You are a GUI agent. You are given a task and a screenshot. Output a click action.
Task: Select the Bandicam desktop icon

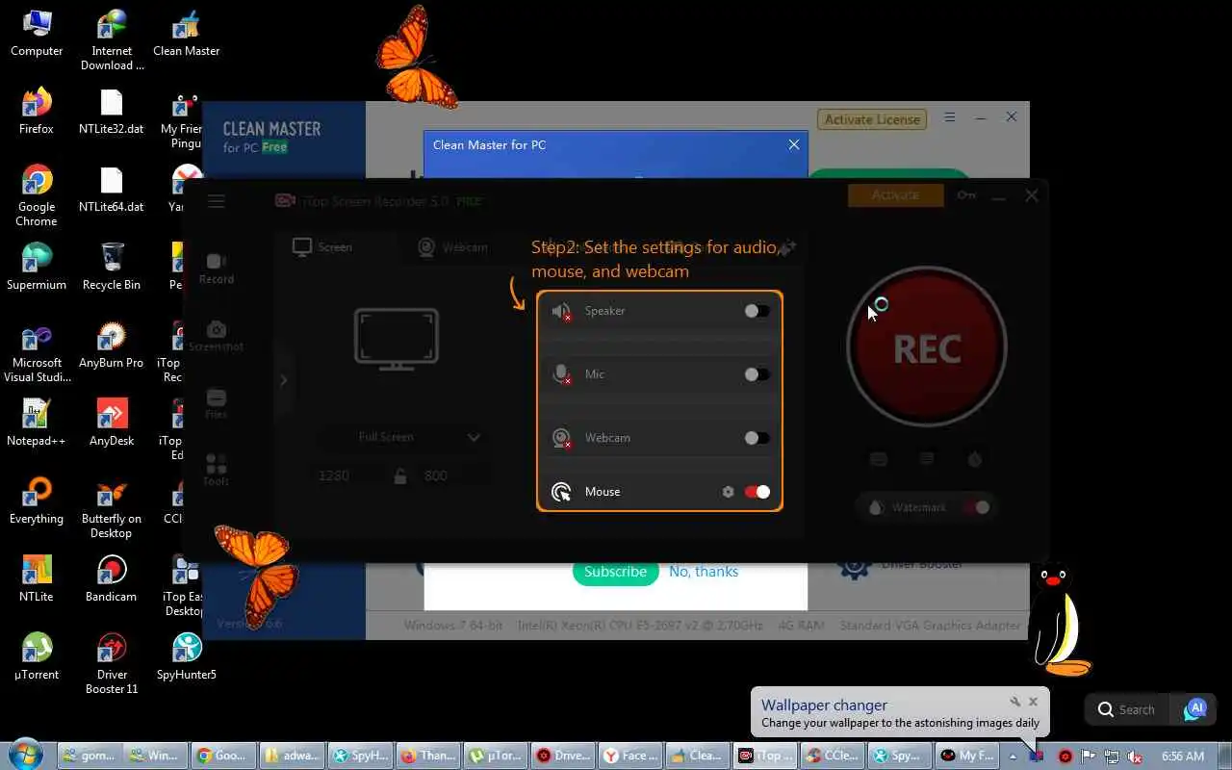click(x=112, y=578)
